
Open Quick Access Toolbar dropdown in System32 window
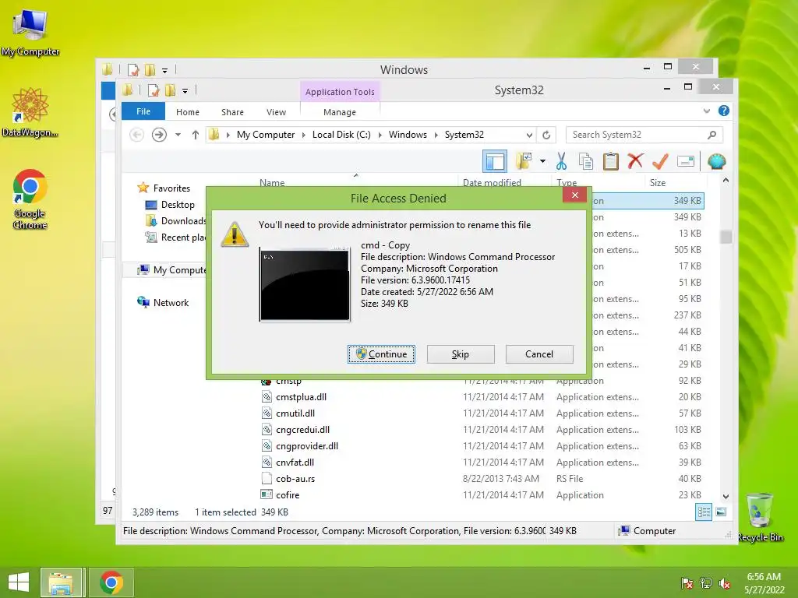click(x=185, y=91)
